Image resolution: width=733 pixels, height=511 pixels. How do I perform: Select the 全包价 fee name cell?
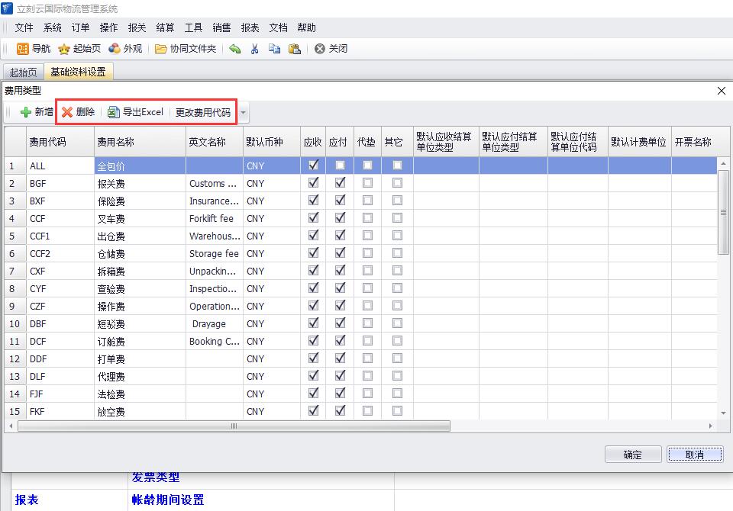(140, 166)
